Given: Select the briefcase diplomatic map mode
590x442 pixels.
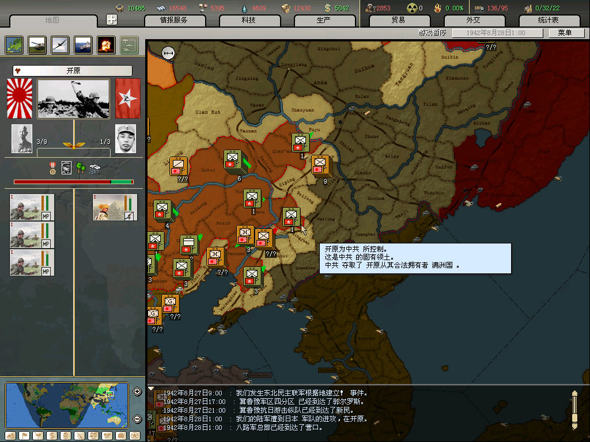Looking at the screenshot, I should pyautogui.click(x=121, y=436).
